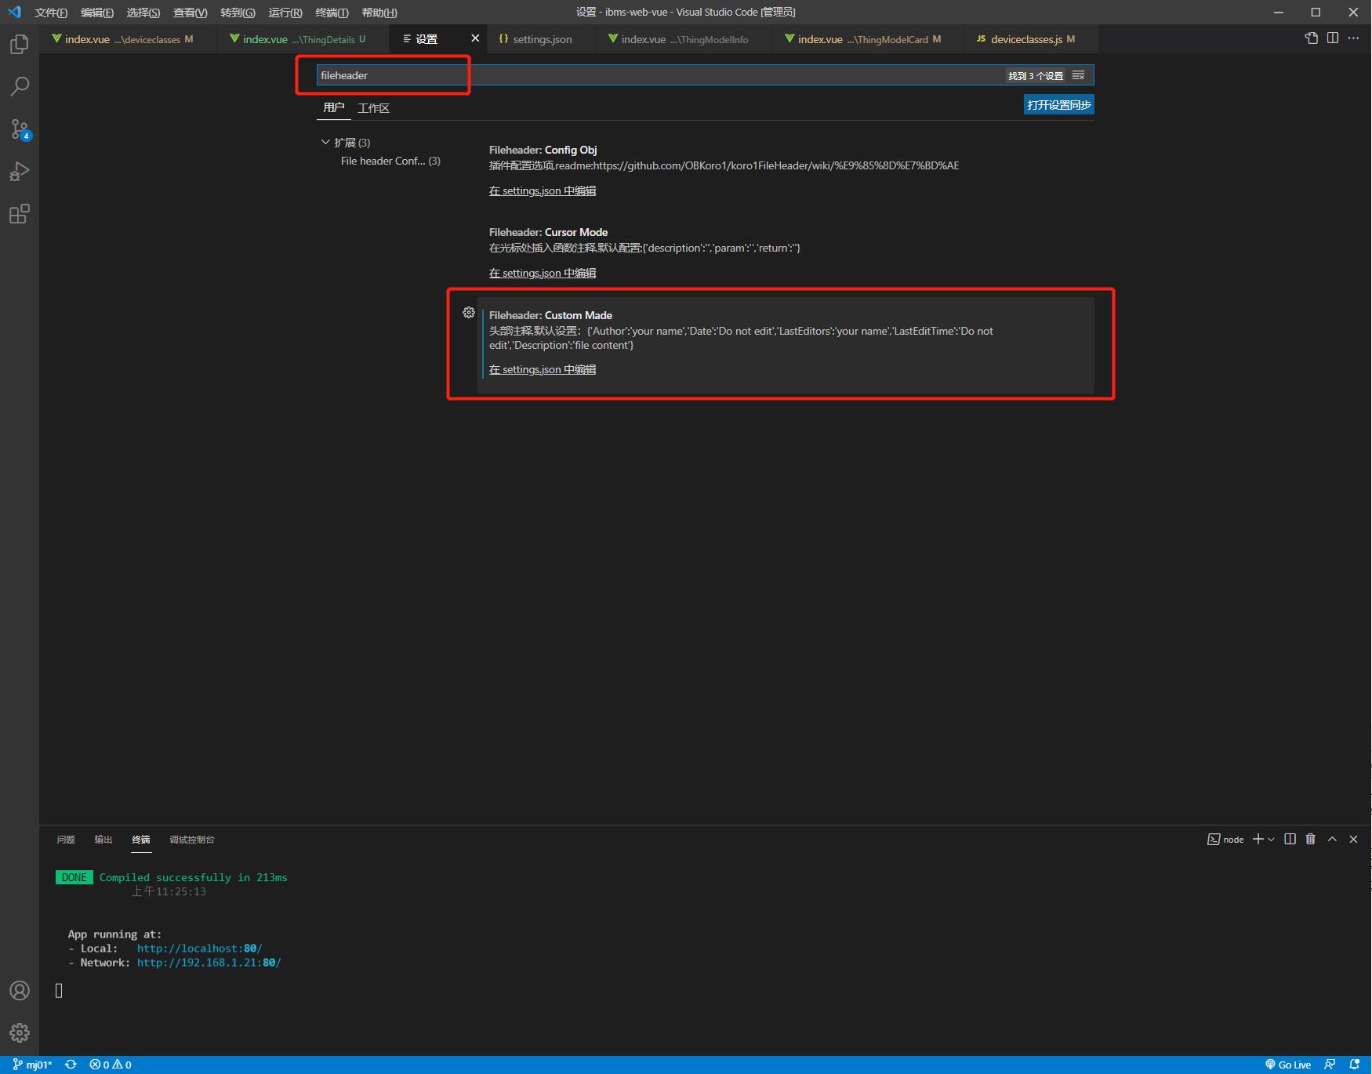Open the Search view in activity bar
This screenshot has width=1372, height=1074.
(x=20, y=86)
